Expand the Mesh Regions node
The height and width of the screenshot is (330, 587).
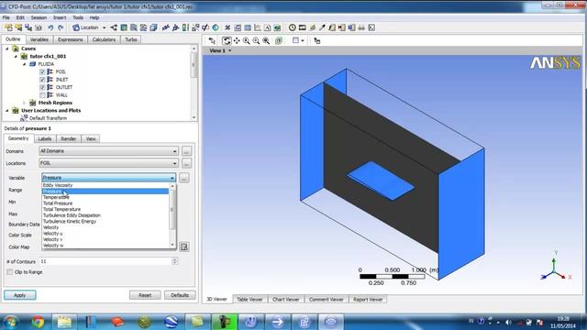(25, 103)
